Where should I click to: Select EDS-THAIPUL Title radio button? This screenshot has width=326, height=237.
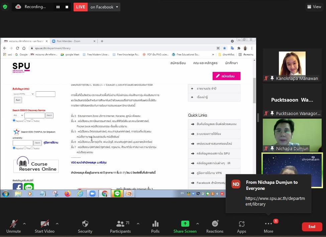[25, 148]
